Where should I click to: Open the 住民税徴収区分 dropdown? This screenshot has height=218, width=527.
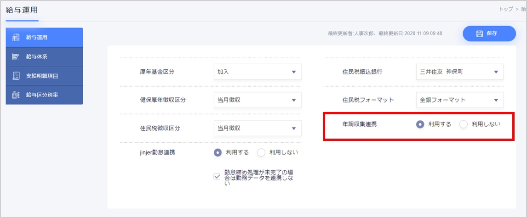[257, 128]
